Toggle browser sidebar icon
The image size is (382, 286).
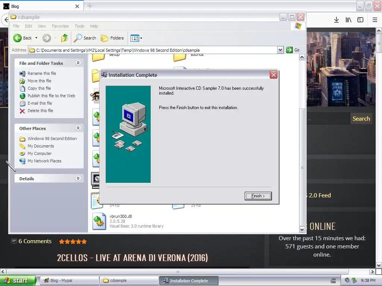point(360,20)
